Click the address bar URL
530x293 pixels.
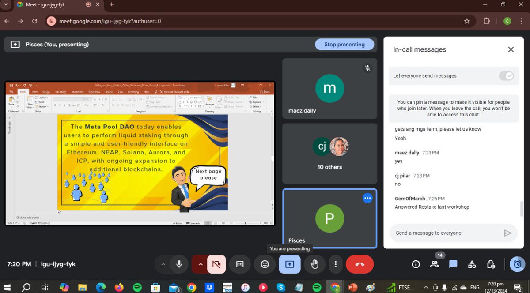coord(110,21)
